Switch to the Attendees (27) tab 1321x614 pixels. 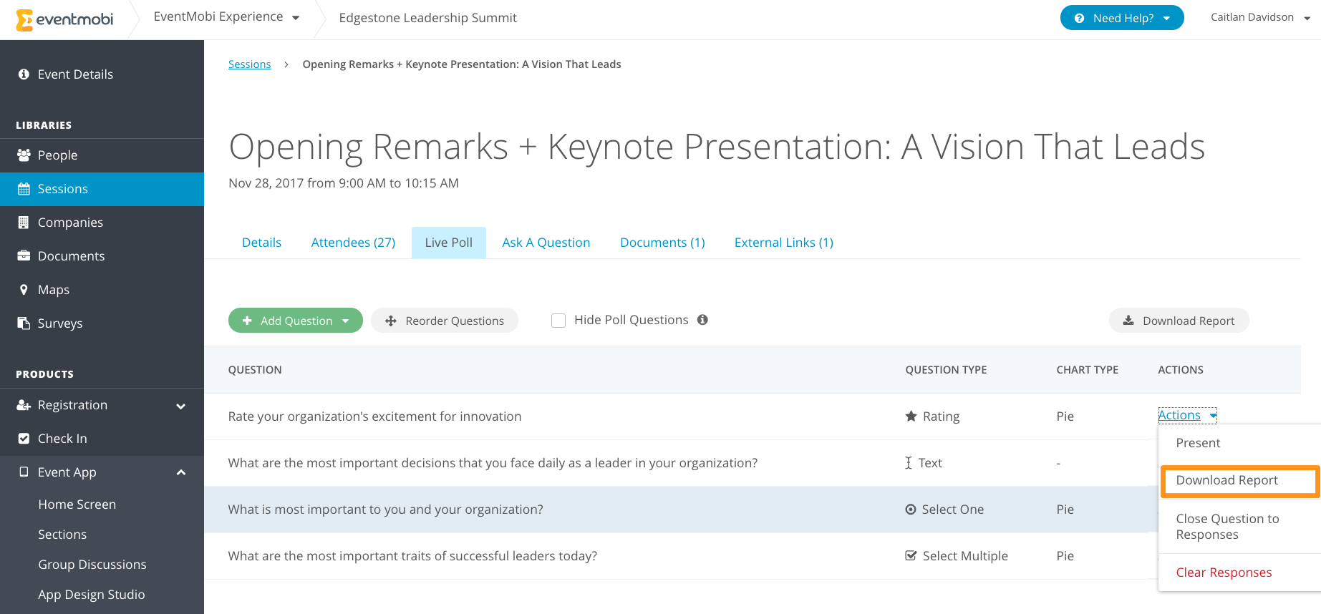pyautogui.click(x=353, y=243)
